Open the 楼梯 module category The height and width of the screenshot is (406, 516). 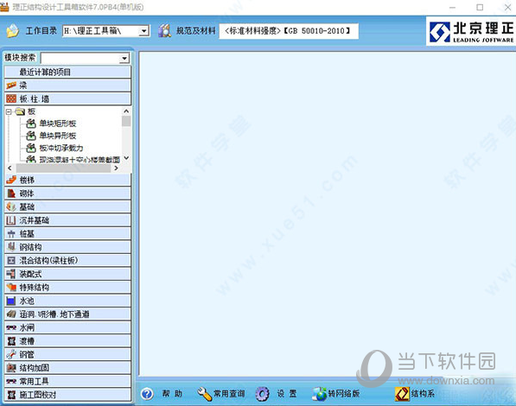pyautogui.click(x=67, y=180)
